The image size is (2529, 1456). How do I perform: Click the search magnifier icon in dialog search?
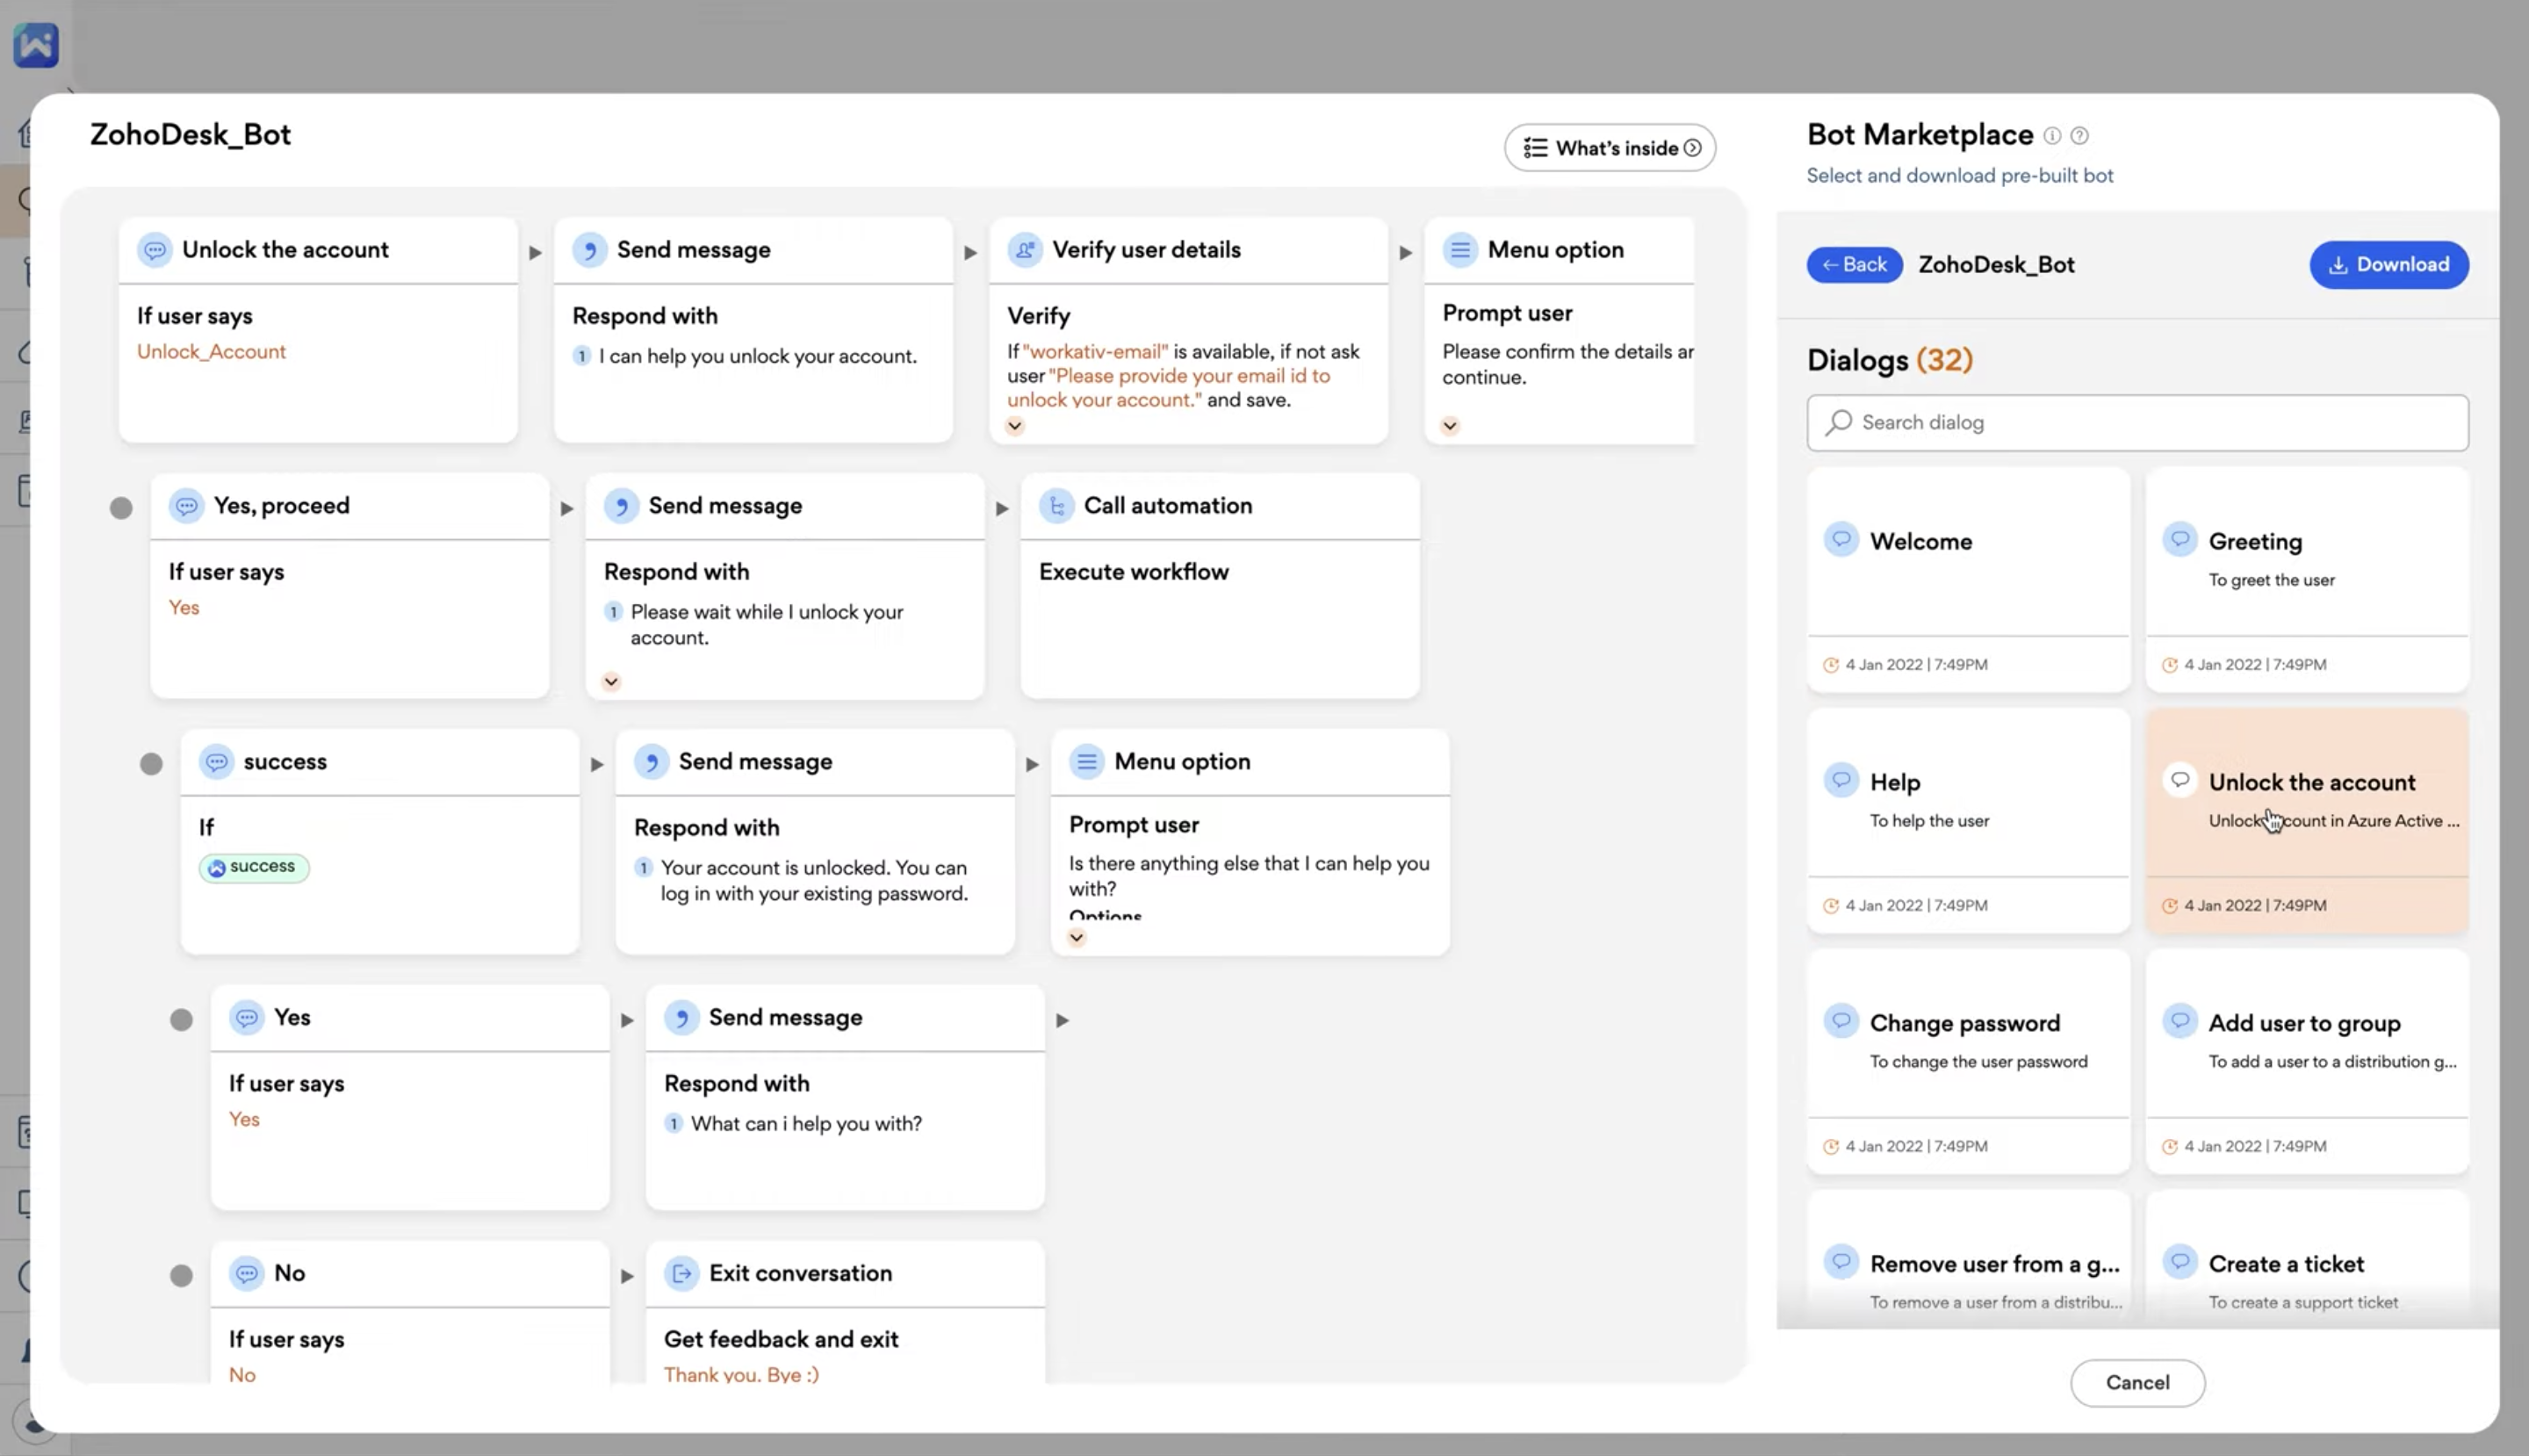1838,423
